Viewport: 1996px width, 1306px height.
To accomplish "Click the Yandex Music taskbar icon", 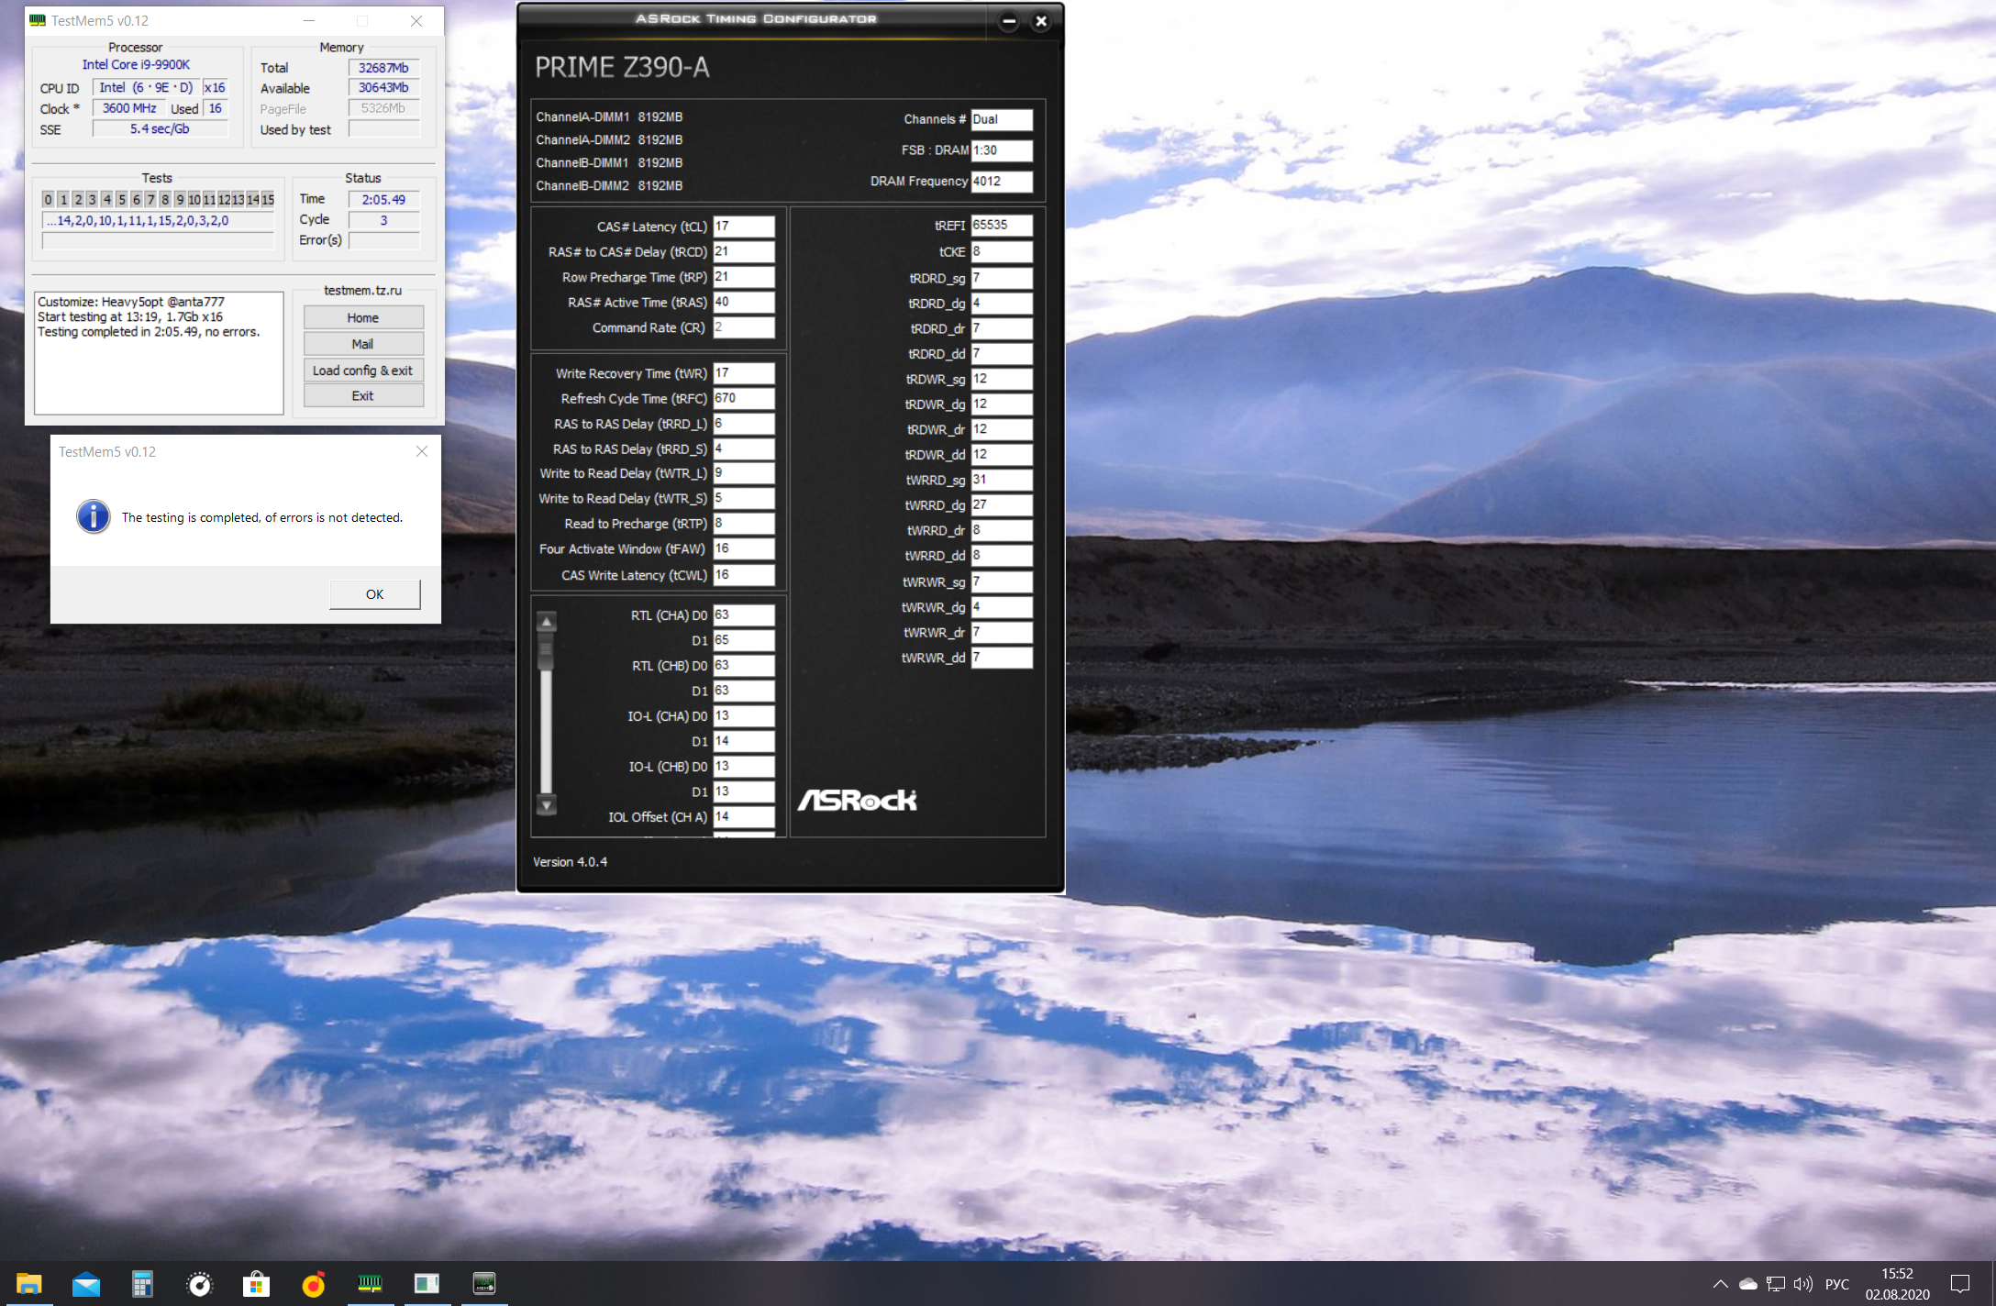I will [x=313, y=1284].
